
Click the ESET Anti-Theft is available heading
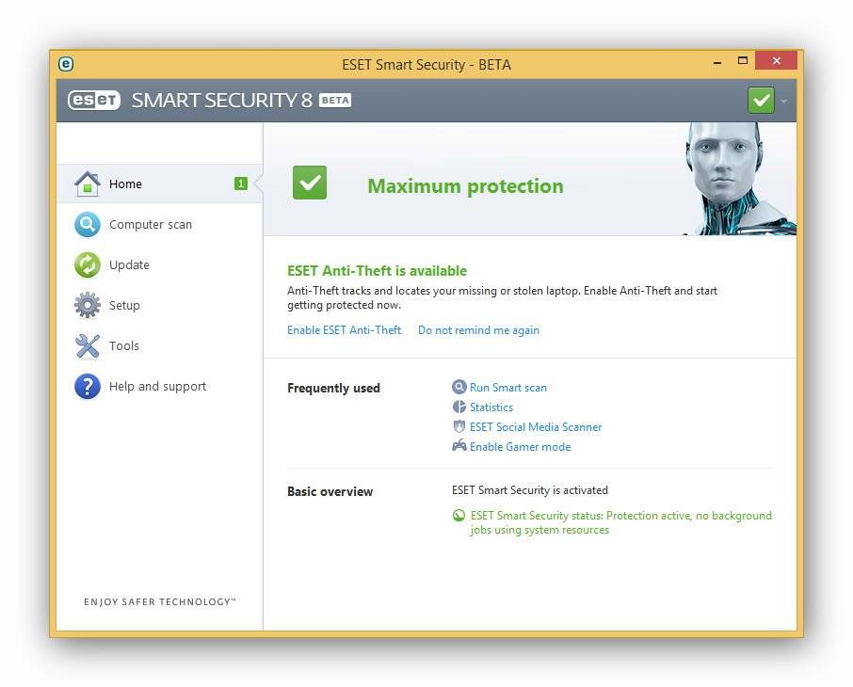(x=377, y=271)
